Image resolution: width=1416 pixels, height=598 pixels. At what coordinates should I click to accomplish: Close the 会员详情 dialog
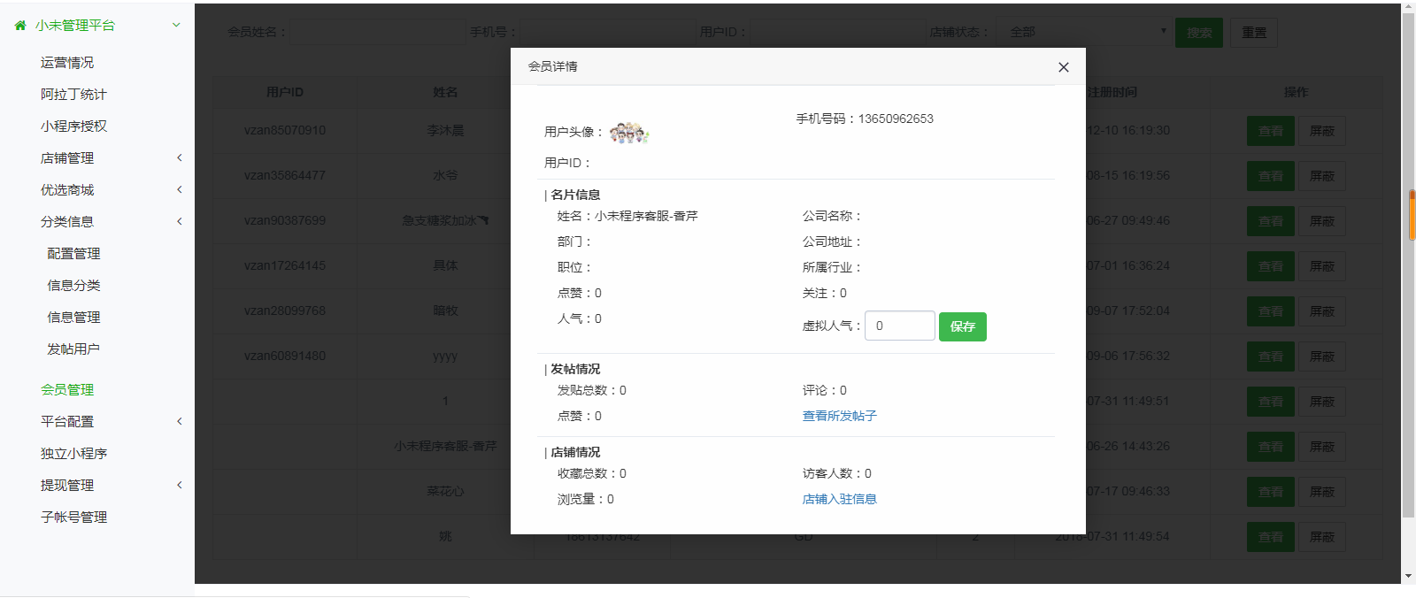pos(1063,67)
